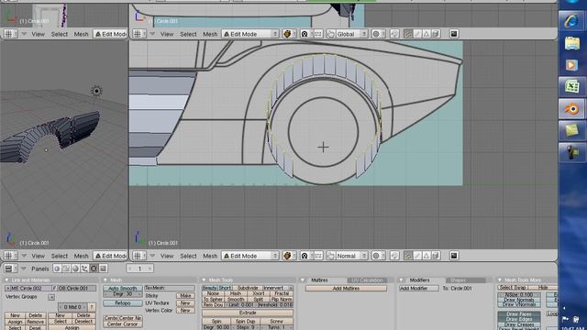The image size is (587, 330).
Task: Click the Add Multires button
Action: (x=346, y=289)
